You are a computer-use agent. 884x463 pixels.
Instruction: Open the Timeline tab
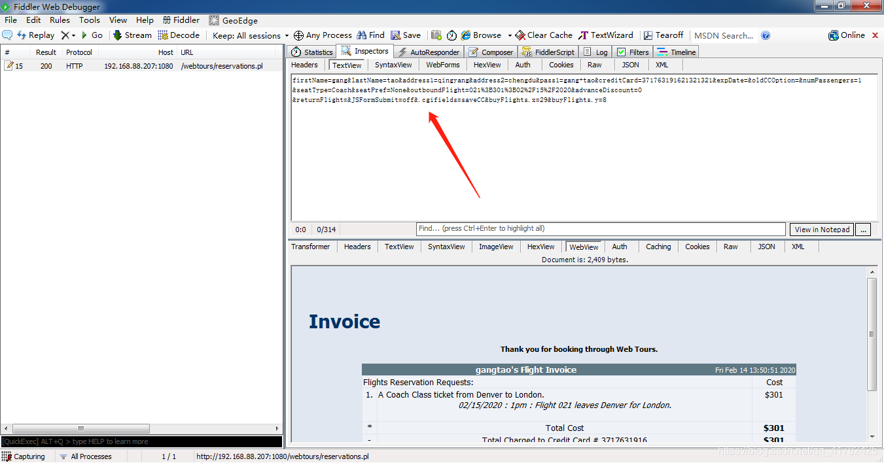[677, 52]
